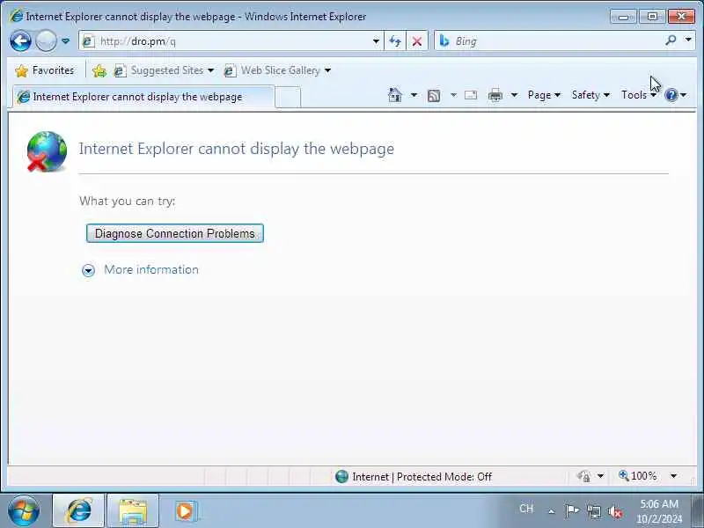
Task: Click the 100% zoom level button
Action: pyautogui.click(x=639, y=476)
